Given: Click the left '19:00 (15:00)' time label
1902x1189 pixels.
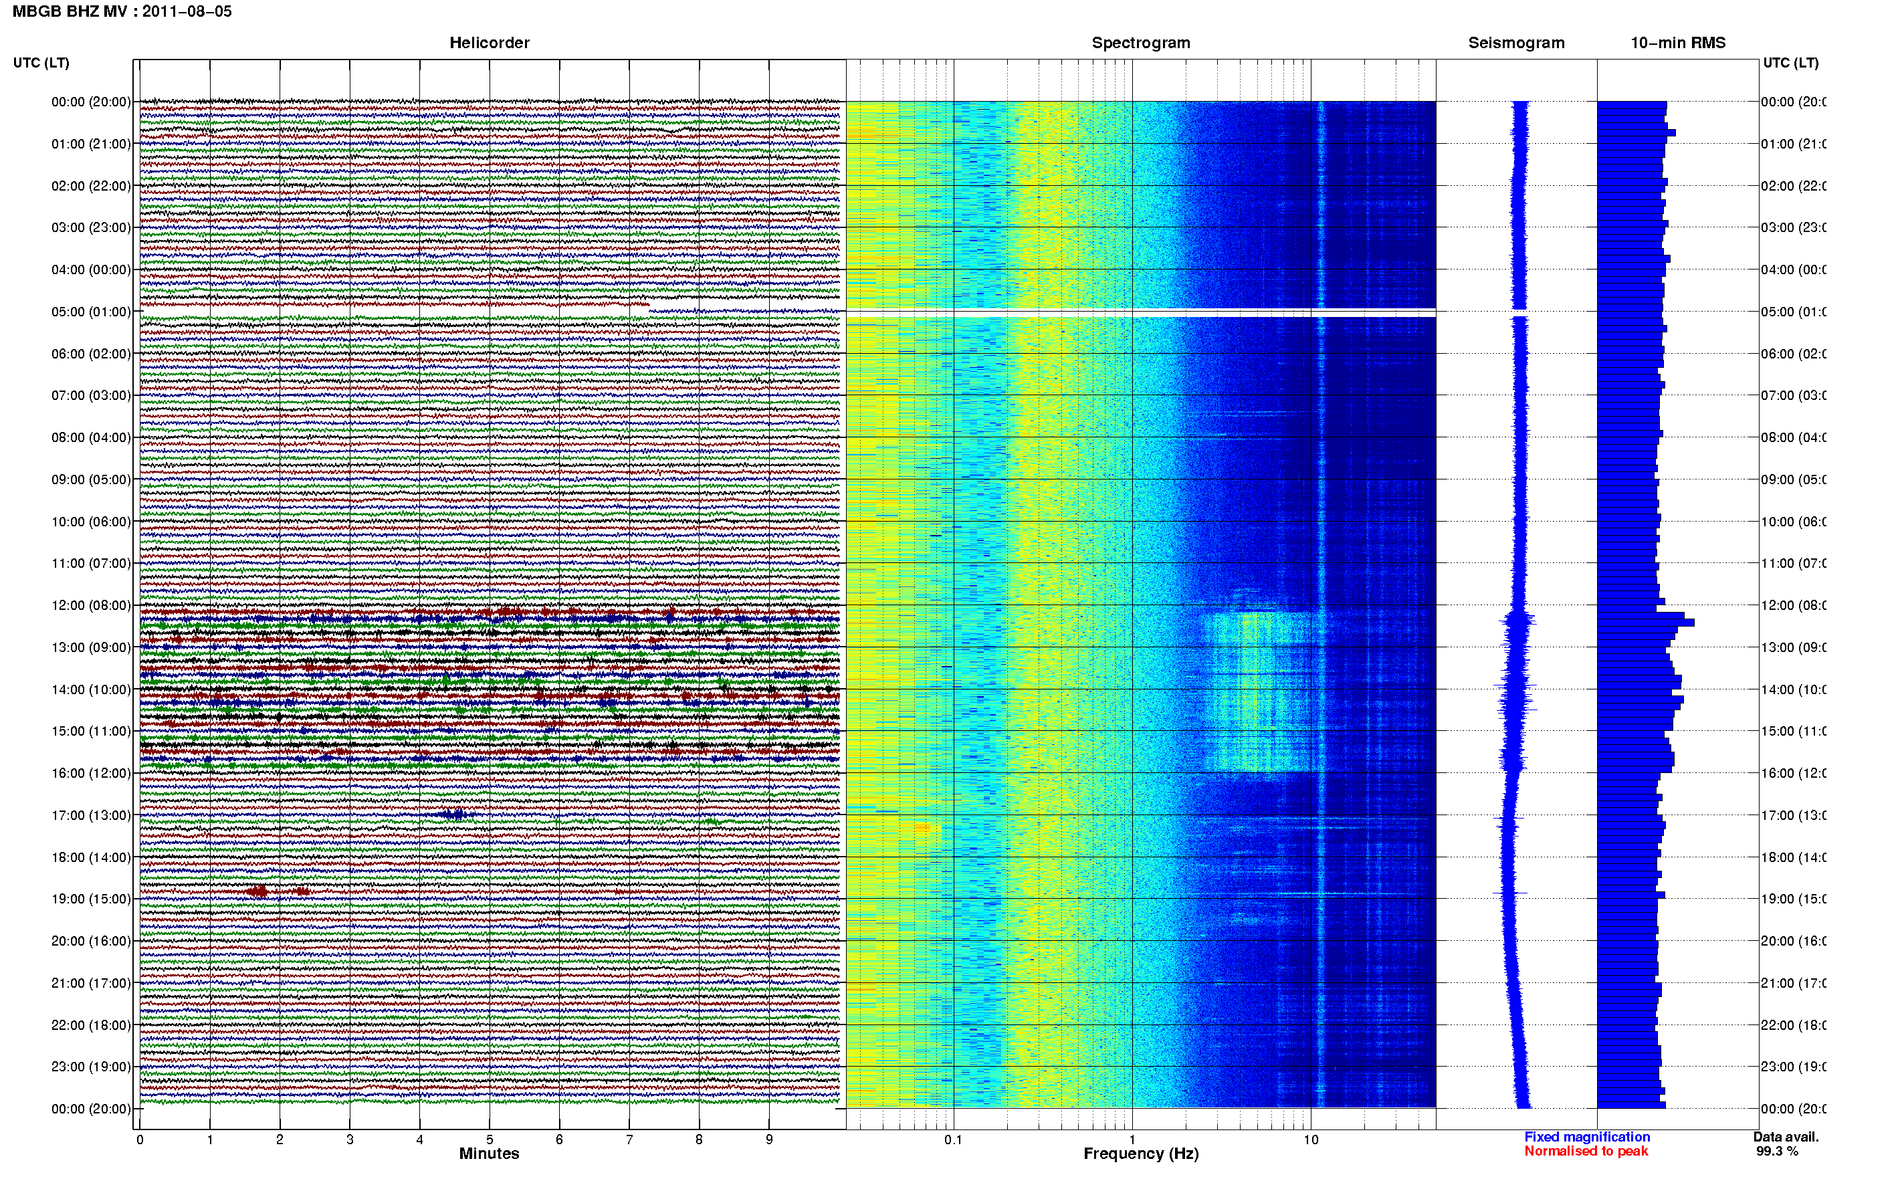Looking at the screenshot, I should 90,899.
